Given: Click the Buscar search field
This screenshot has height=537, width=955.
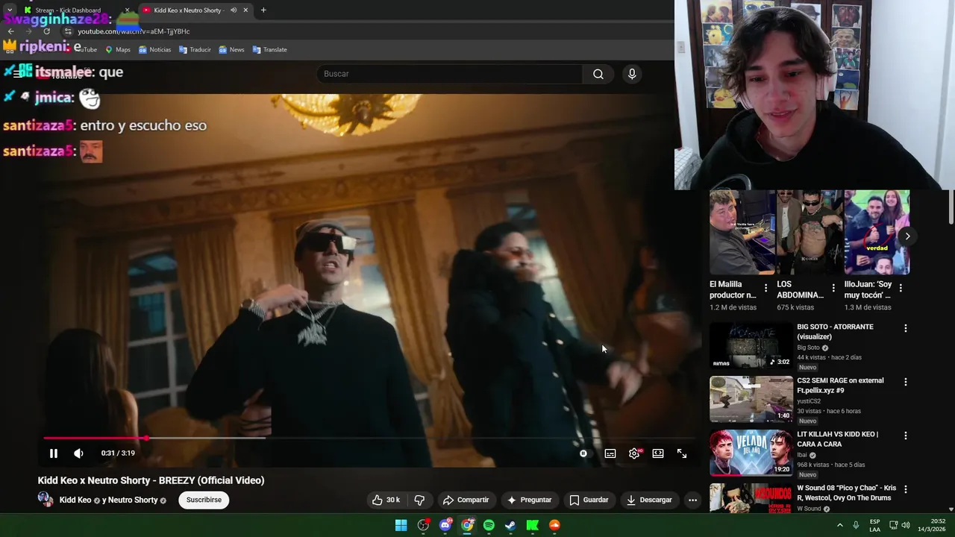Looking at the screenshot, I should (450, 74).
